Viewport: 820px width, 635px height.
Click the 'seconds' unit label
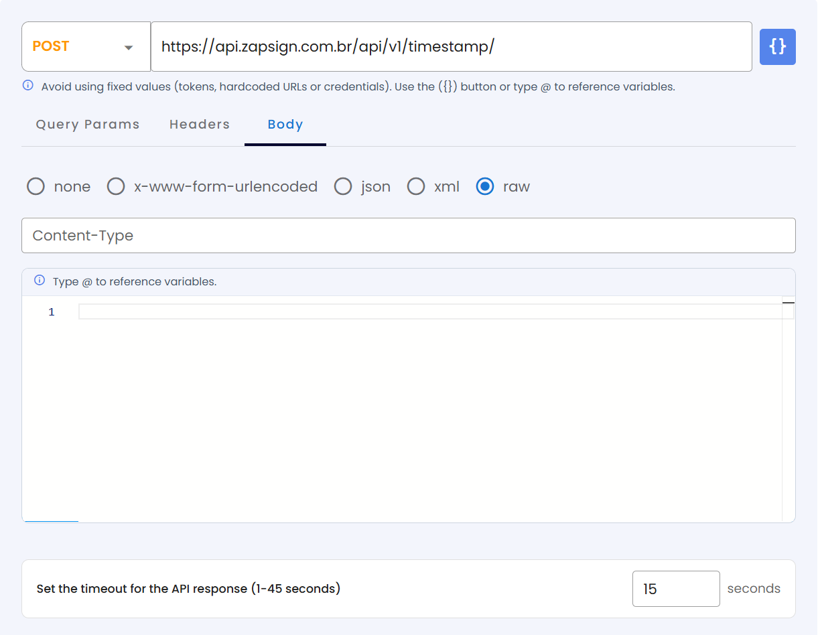click(754, 588)
